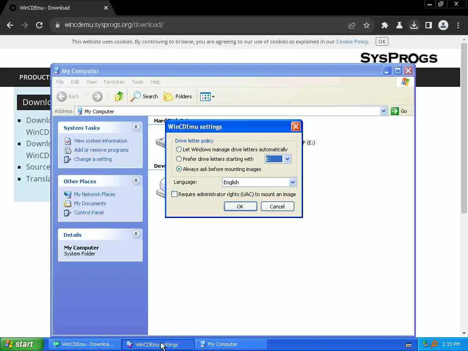Click the Forward arrow in My Computer toolbar
The width and height of the screenshot is (468, 351).
97,96
